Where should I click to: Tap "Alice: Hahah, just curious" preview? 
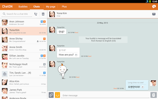(x=19, y=84)
